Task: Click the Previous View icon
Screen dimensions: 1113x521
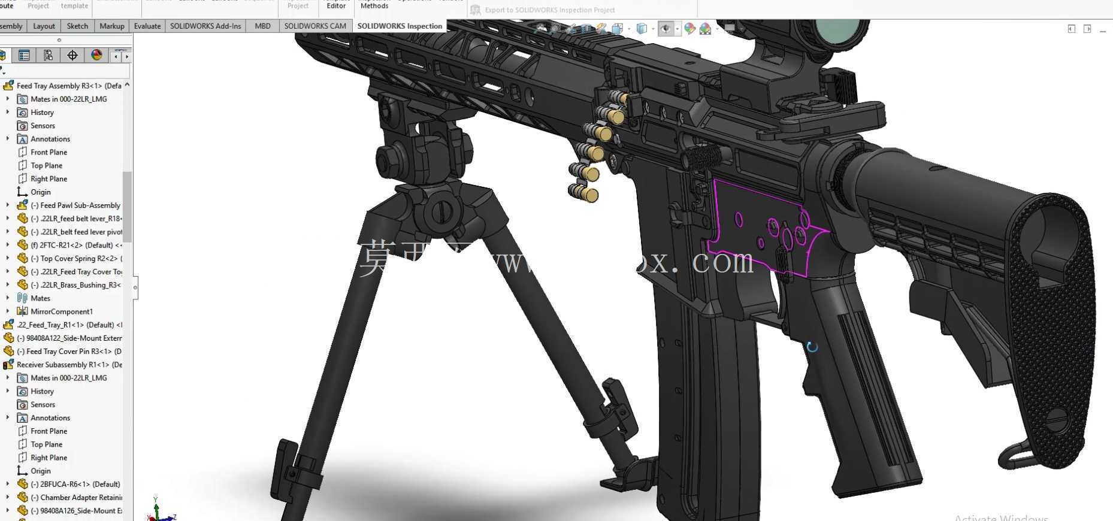Action: (571, 28)
